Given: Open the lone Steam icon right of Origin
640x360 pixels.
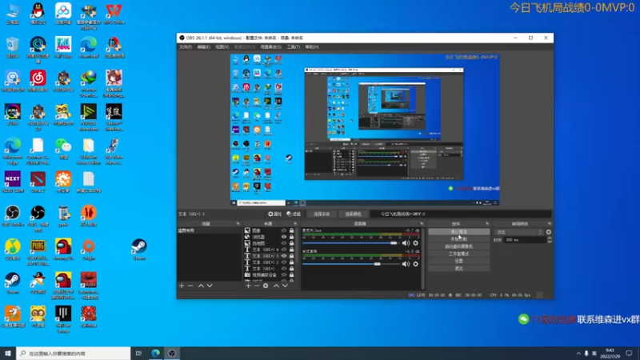Looking at the screenshot, I should tap(139, 250).
